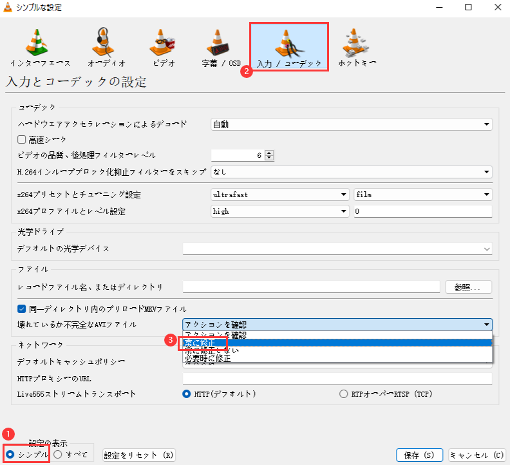Open the H.264 in-loop filter skip dropdown
The height and width of the screenshot is (465, 510).
coord(352,172)
